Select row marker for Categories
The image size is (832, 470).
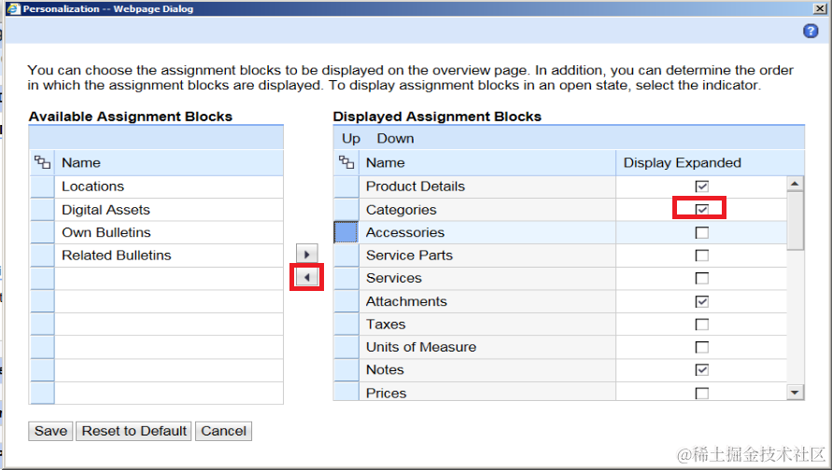(x=346, y=209)
